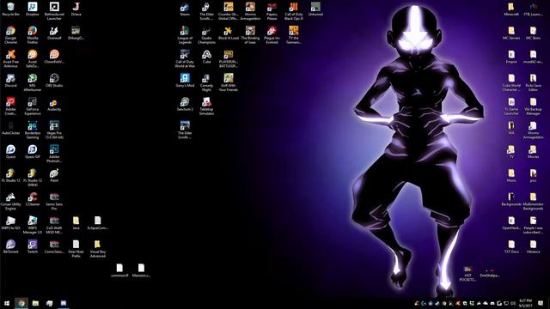The image size is (550, 309).
Task: Select the Plague Inc Evolved shortcut
Action: (272, 35)
